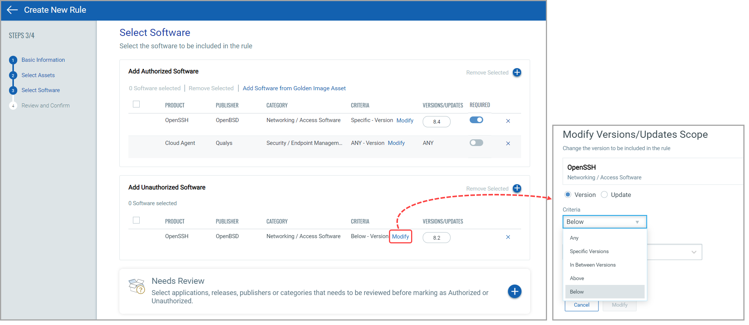Click REQUIRED column header
Viewport: 749px width, 325px height.
coord(480,105)
